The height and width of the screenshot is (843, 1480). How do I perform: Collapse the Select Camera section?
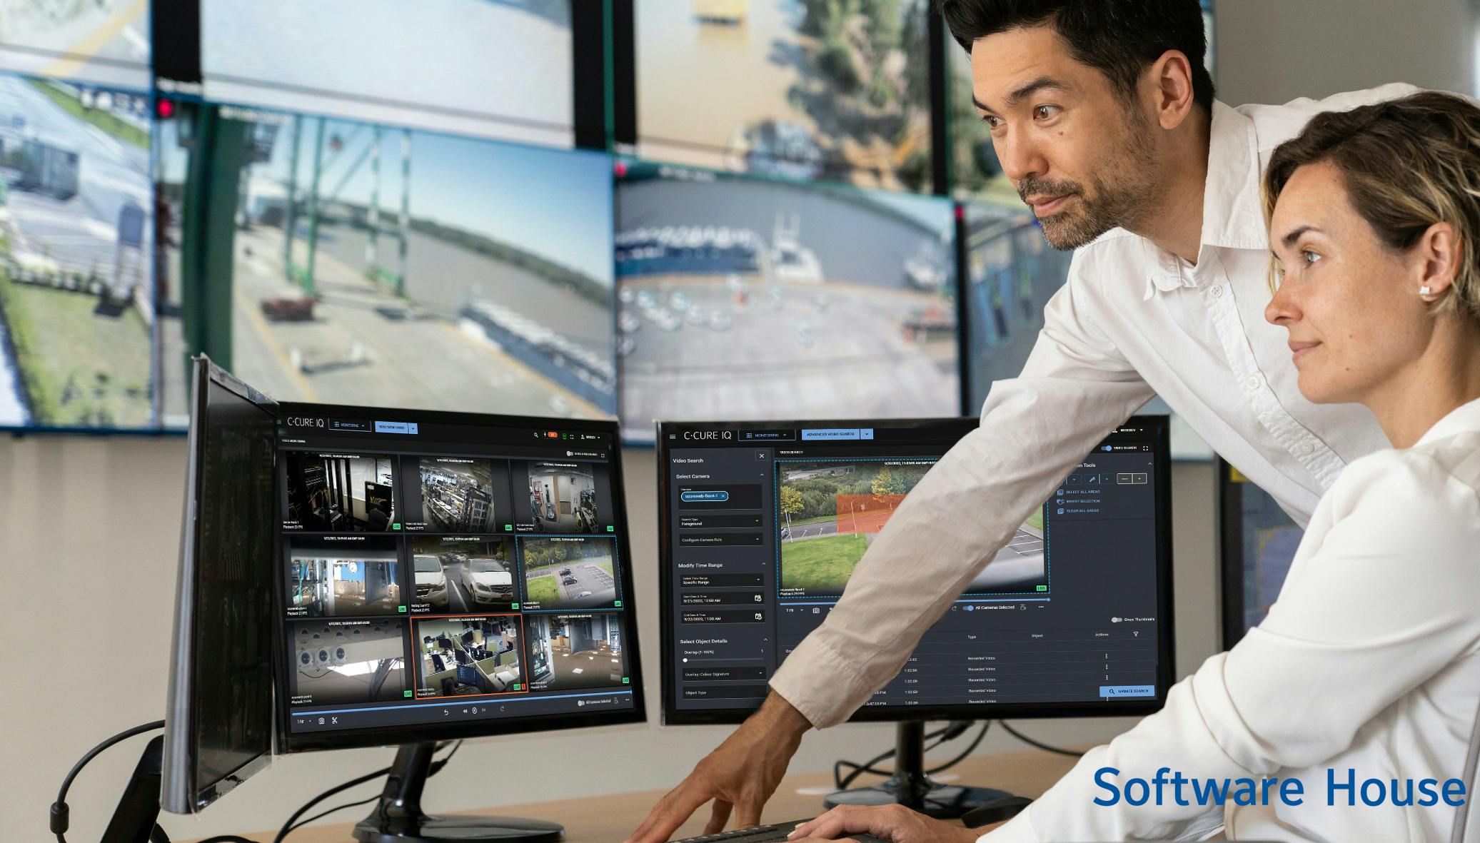point(762,475)
